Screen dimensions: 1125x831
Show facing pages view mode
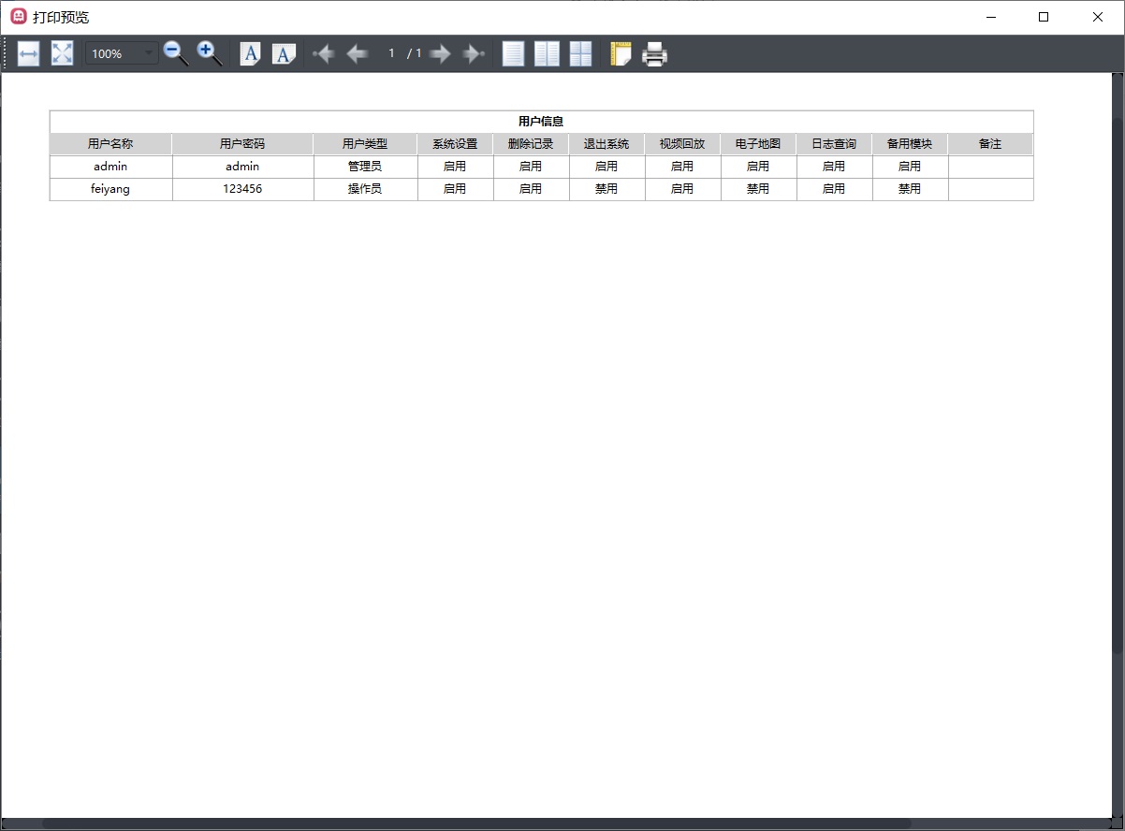[547, 54]
